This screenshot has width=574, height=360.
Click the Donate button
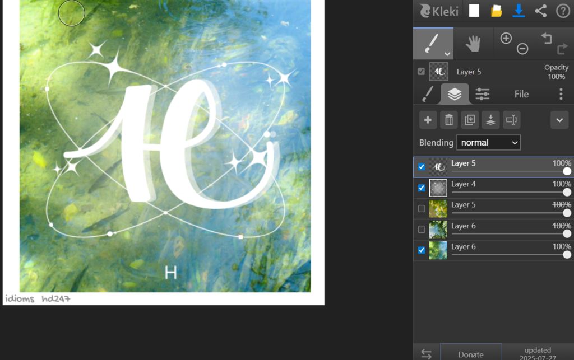point(471,354)
